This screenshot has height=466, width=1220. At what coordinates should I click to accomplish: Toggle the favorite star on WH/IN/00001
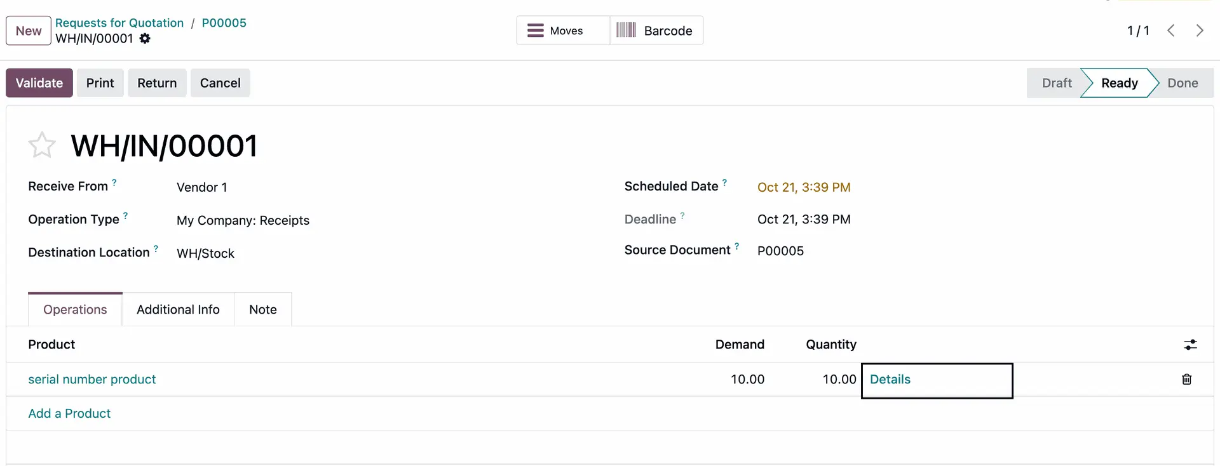tap(41, 145)
